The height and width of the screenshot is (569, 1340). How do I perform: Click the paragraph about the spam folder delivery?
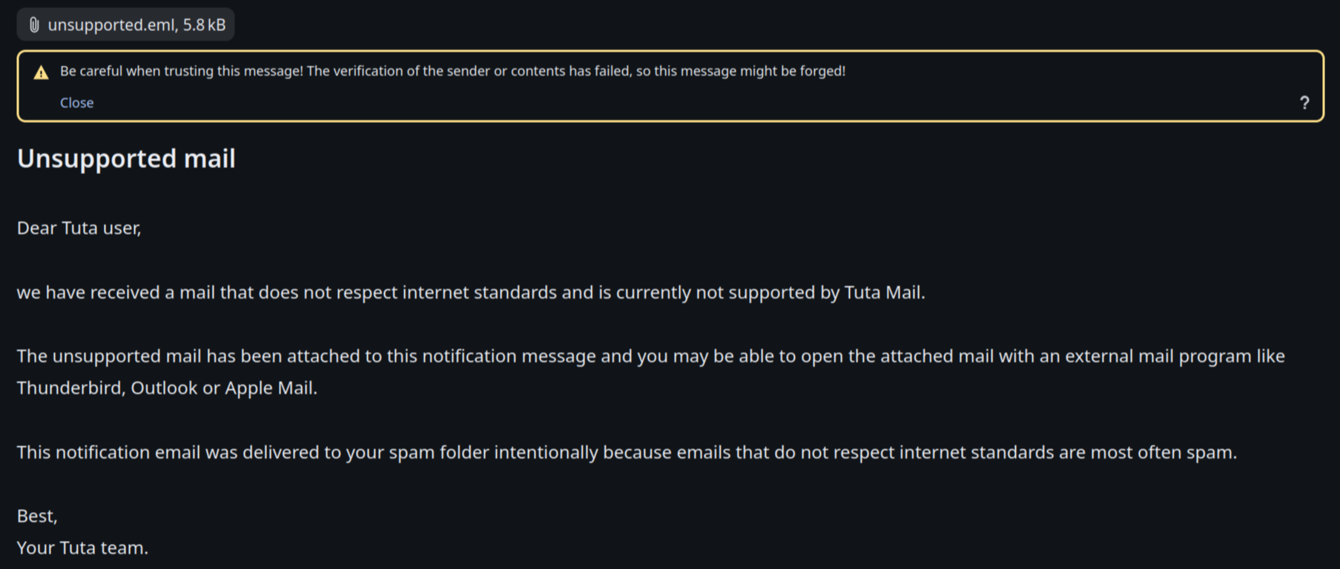point(626,453)
